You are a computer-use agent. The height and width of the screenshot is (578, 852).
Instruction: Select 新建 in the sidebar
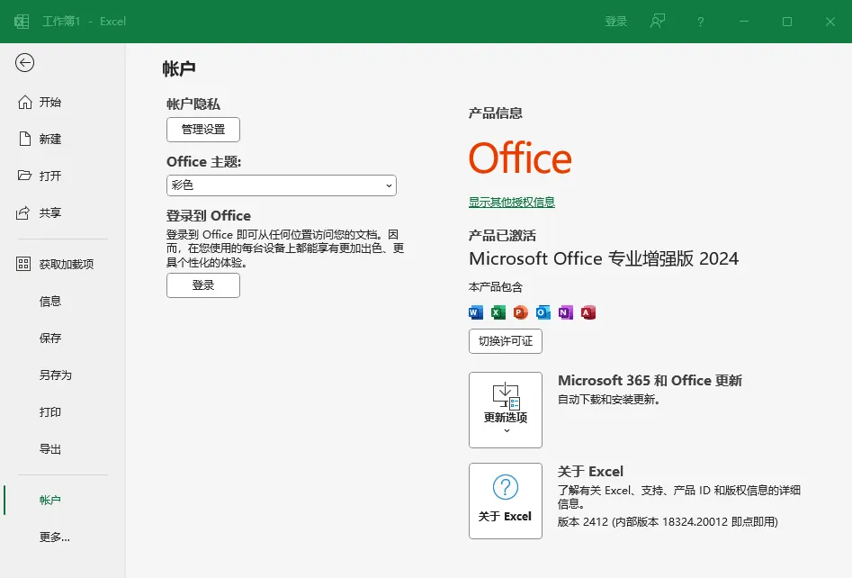coord(50,140)
